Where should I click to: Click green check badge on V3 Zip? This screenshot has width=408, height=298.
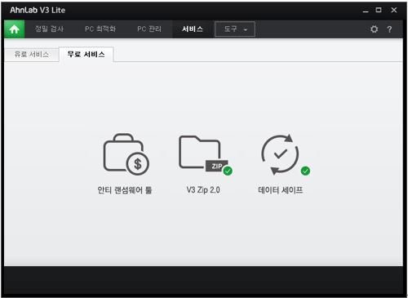click(228, 171)
